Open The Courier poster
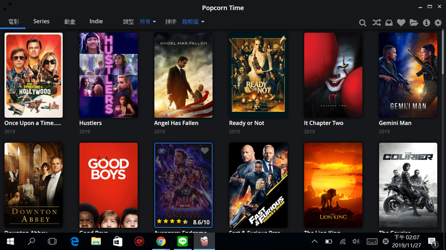This screenshot has height=250, width=446. [408, 185]
